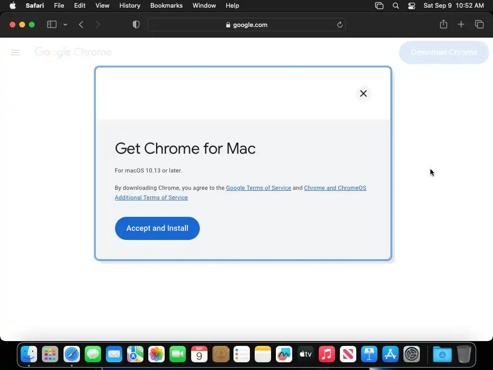
Task: Reload the current page
Action: 339,25
